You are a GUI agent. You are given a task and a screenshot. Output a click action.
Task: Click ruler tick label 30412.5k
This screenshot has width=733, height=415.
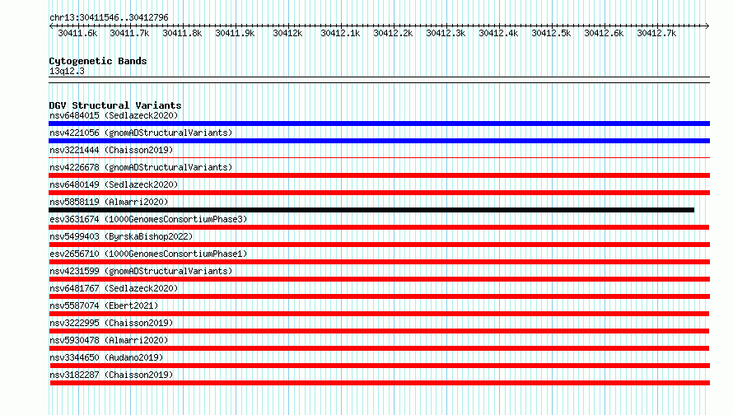tap(552, 33)
